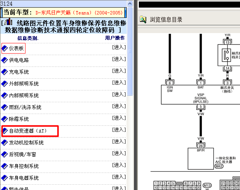Click the book icon beside 车身电器系统

5,178
